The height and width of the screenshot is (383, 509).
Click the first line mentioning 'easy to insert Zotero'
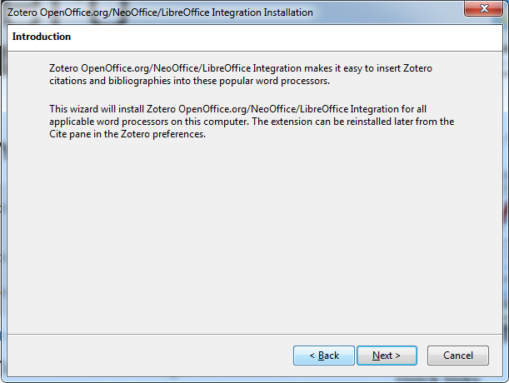(x=241, y=68)
